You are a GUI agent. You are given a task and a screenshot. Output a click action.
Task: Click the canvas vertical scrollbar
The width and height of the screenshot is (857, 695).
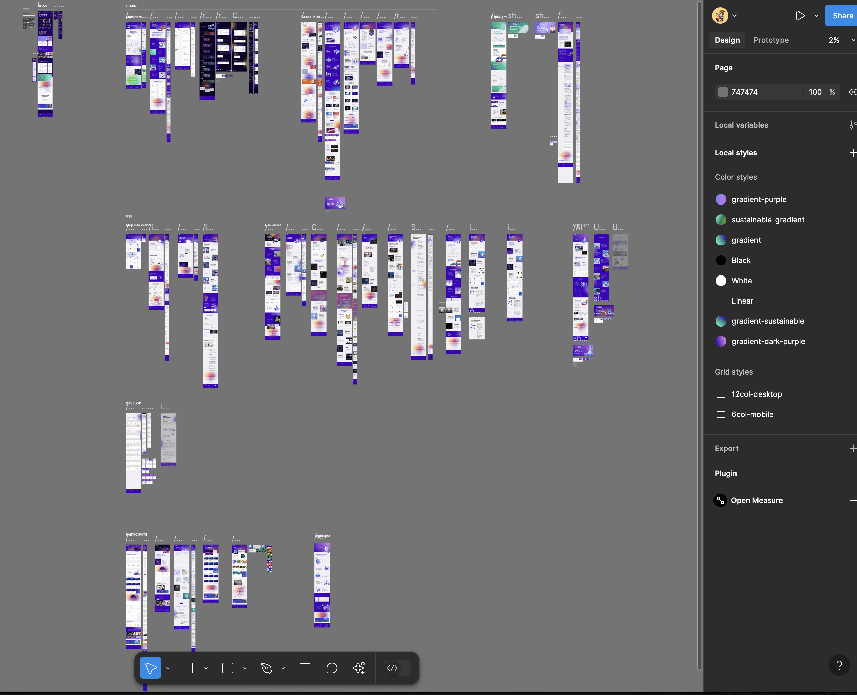tap(699, 336)
